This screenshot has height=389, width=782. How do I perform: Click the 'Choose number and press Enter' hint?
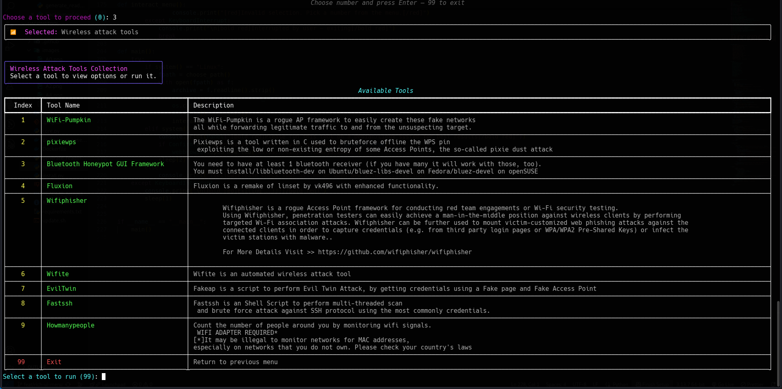(x=387, y=3)
